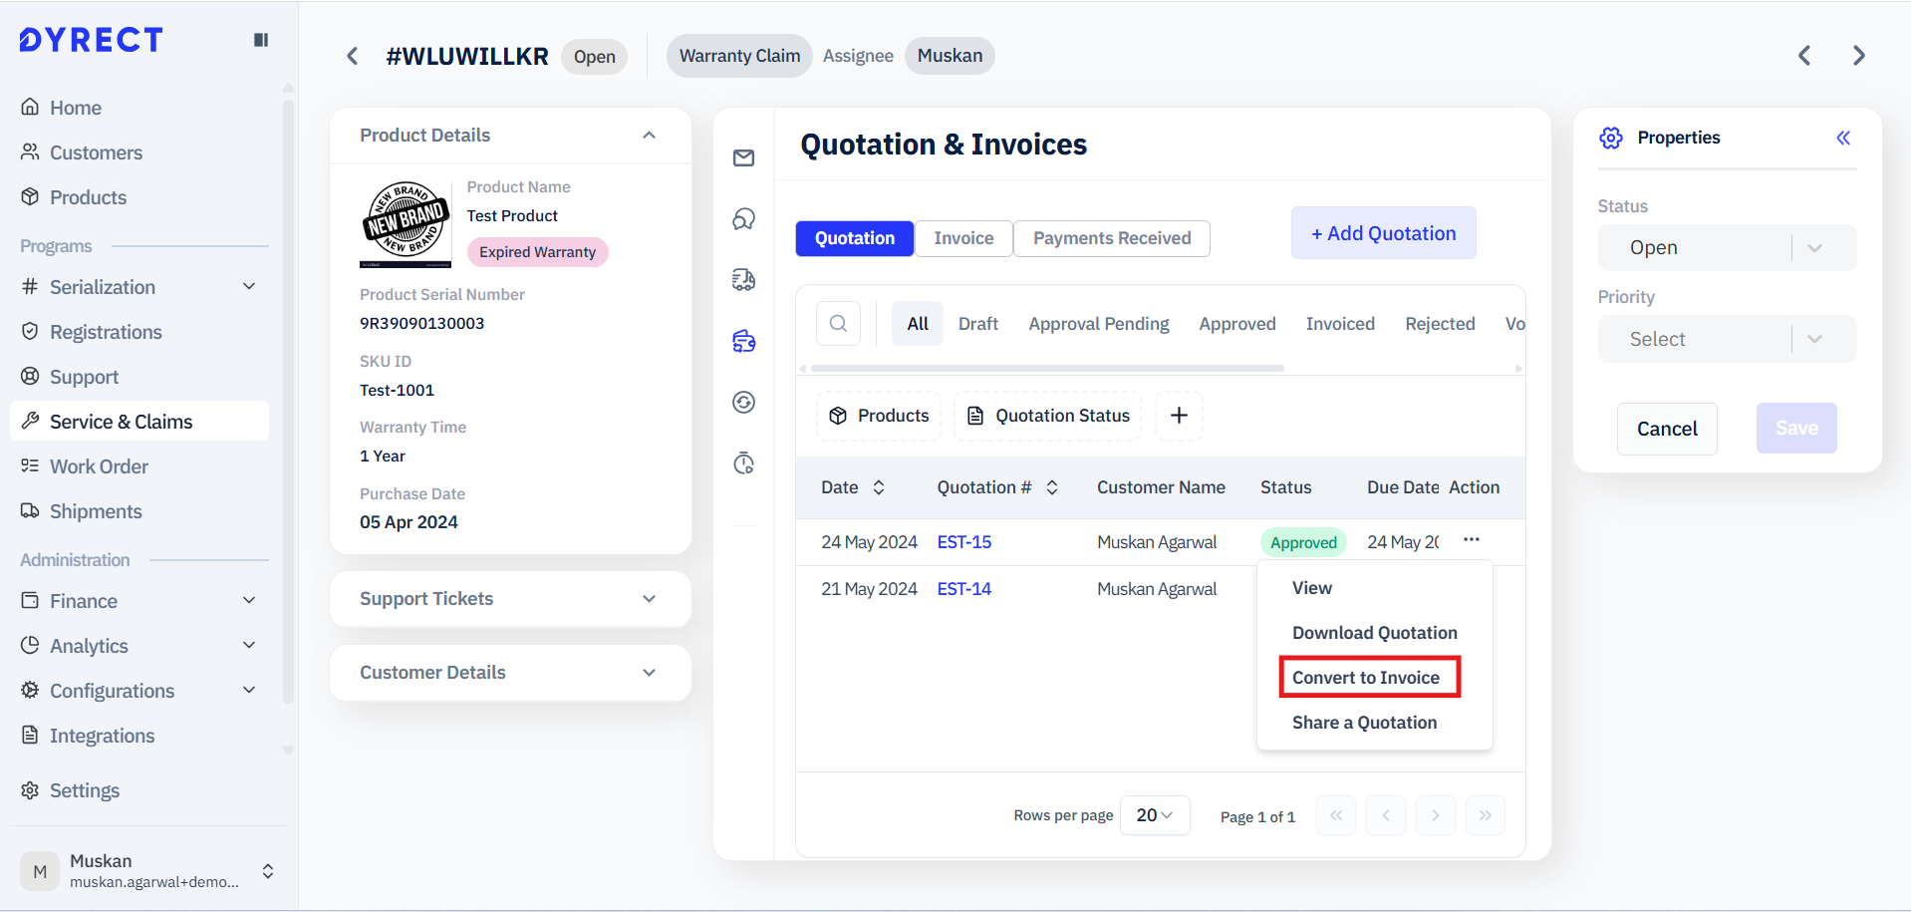Collapse the Properties panel double-chevron
This screenshot has width=1911, height=912.
(1843, 138)
